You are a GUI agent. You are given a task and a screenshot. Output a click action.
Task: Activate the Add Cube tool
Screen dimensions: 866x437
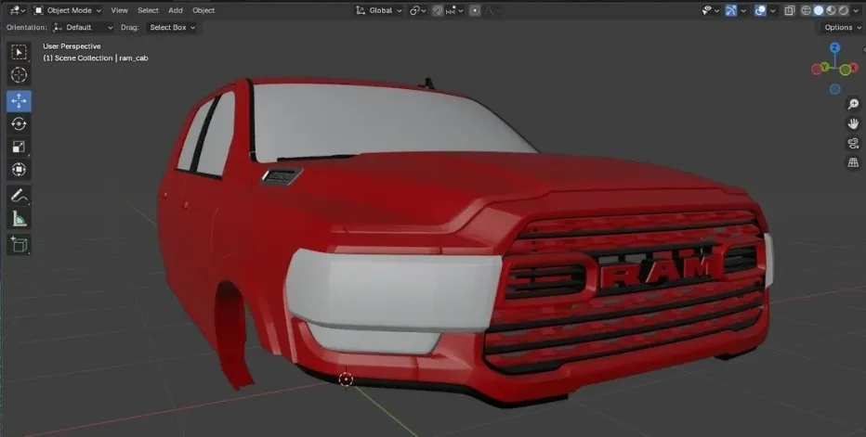(19, 244)
